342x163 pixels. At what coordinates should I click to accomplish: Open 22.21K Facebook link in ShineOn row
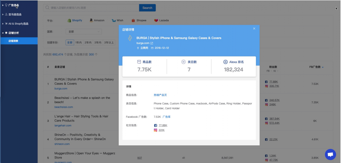[x=274, y=139]
